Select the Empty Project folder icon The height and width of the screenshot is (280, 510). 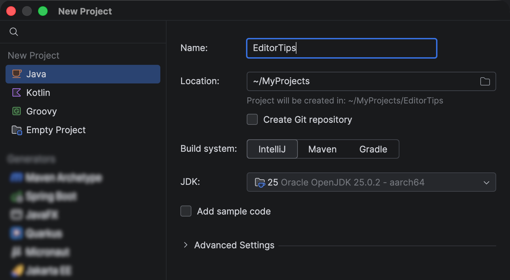coord(17,130)
